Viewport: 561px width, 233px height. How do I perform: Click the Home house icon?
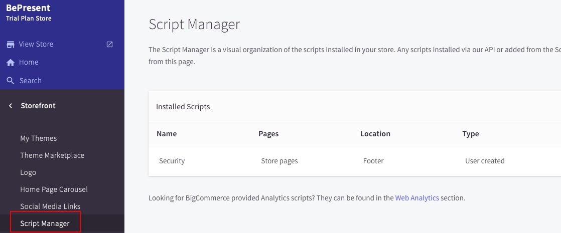(x=10, y=63)
